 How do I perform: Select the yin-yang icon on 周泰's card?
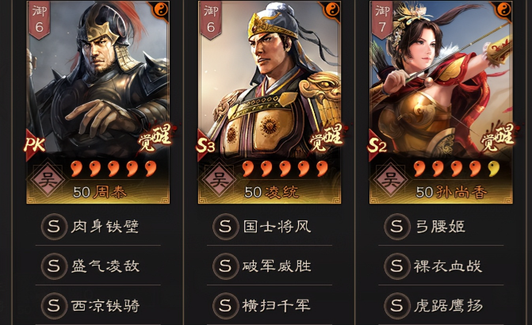point(159,10)
